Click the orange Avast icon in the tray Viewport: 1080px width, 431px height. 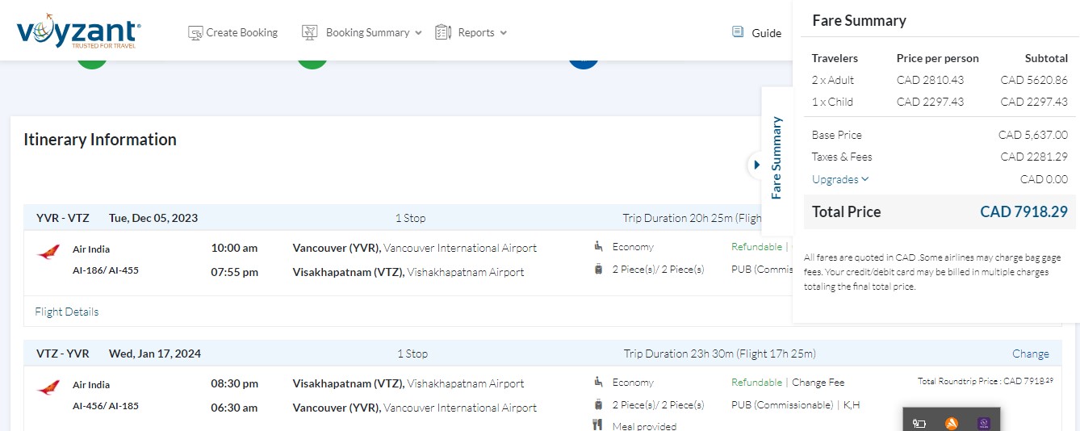[x=952, y=423]
